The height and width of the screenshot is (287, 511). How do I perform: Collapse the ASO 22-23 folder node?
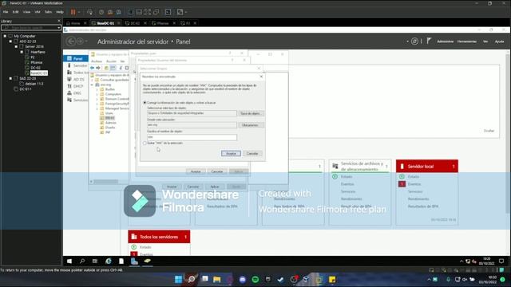point(10,41)
